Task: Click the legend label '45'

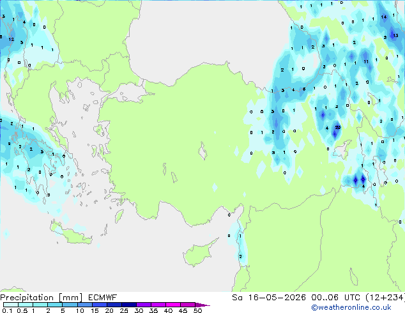Action: (183, 310)
